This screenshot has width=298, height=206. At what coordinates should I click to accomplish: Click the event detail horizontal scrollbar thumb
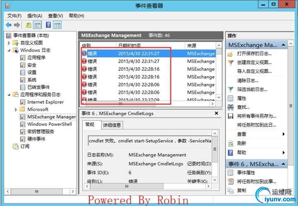pyautogui.click(x=127, y=186)
